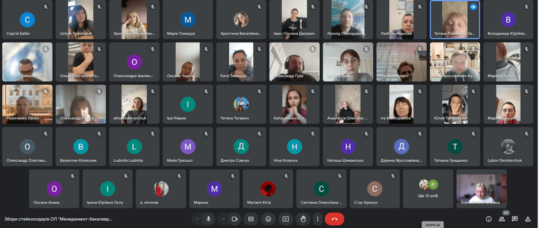Screen dimensions: 539x228
Task: Select Ustym Tymchaiuk's video tile
Action: pos(81,20)
